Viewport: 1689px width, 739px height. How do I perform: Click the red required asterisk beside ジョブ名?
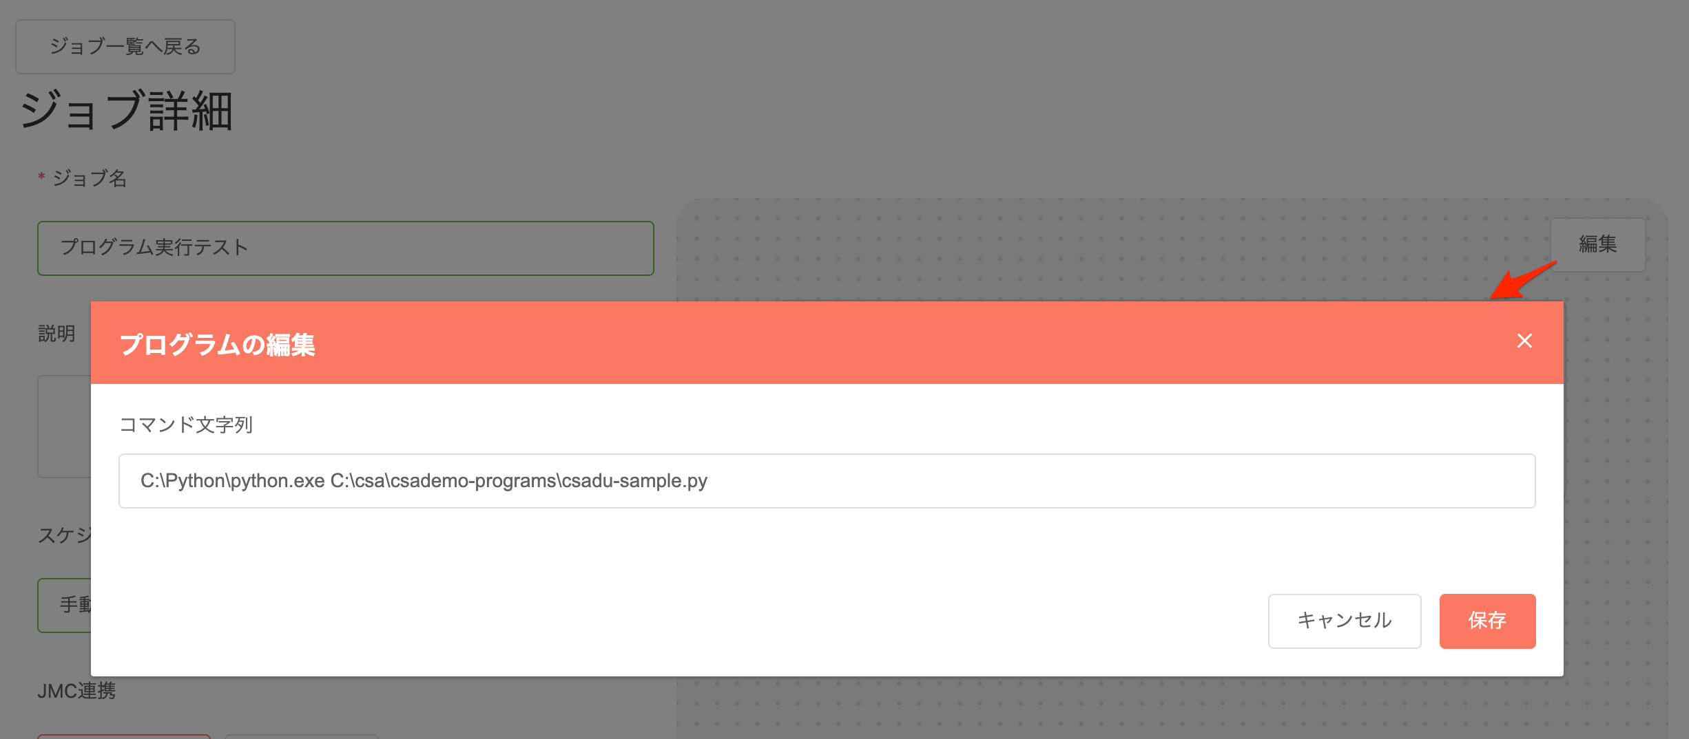pyautogui.click(x=41, y=178)
